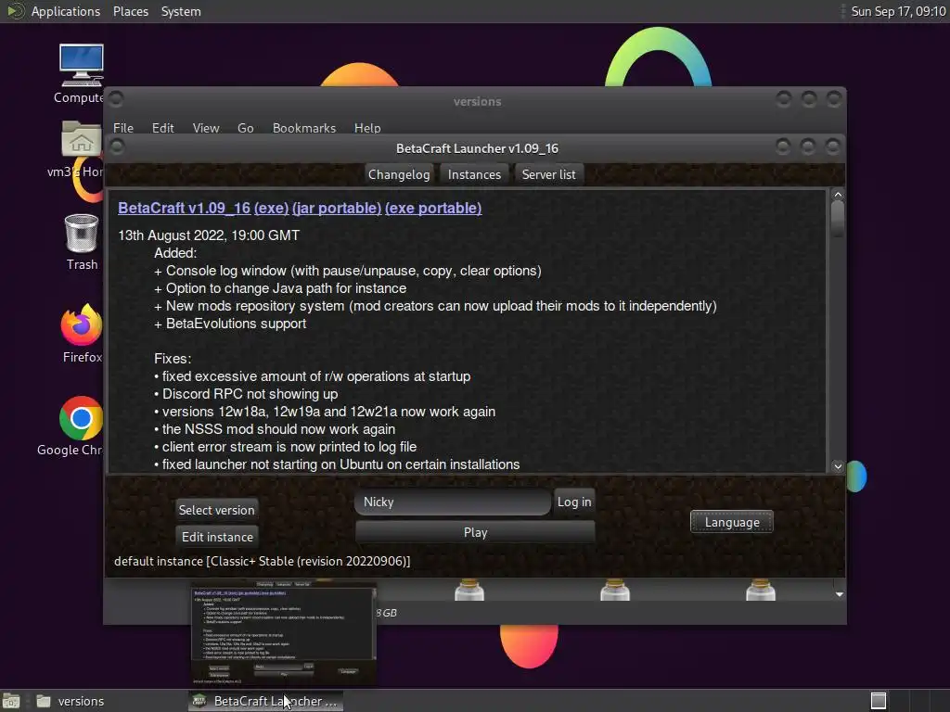Screen dimensions: 950x712
Task: Switch to the Instances tab
Action: [x=474, y=174]
